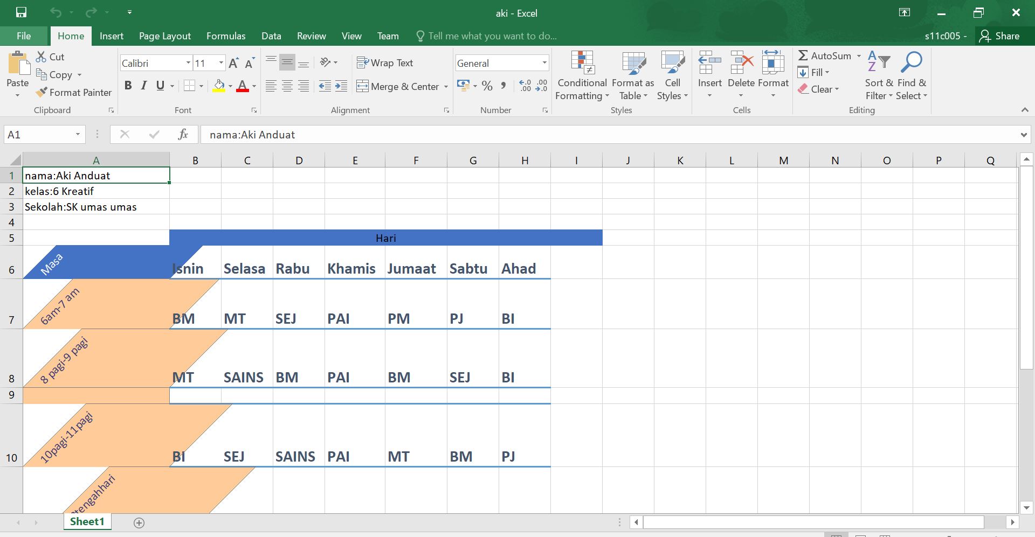Screen dimensions: 1035x537
Task: Click the Save icon in title bar
Action: point(21,12)
